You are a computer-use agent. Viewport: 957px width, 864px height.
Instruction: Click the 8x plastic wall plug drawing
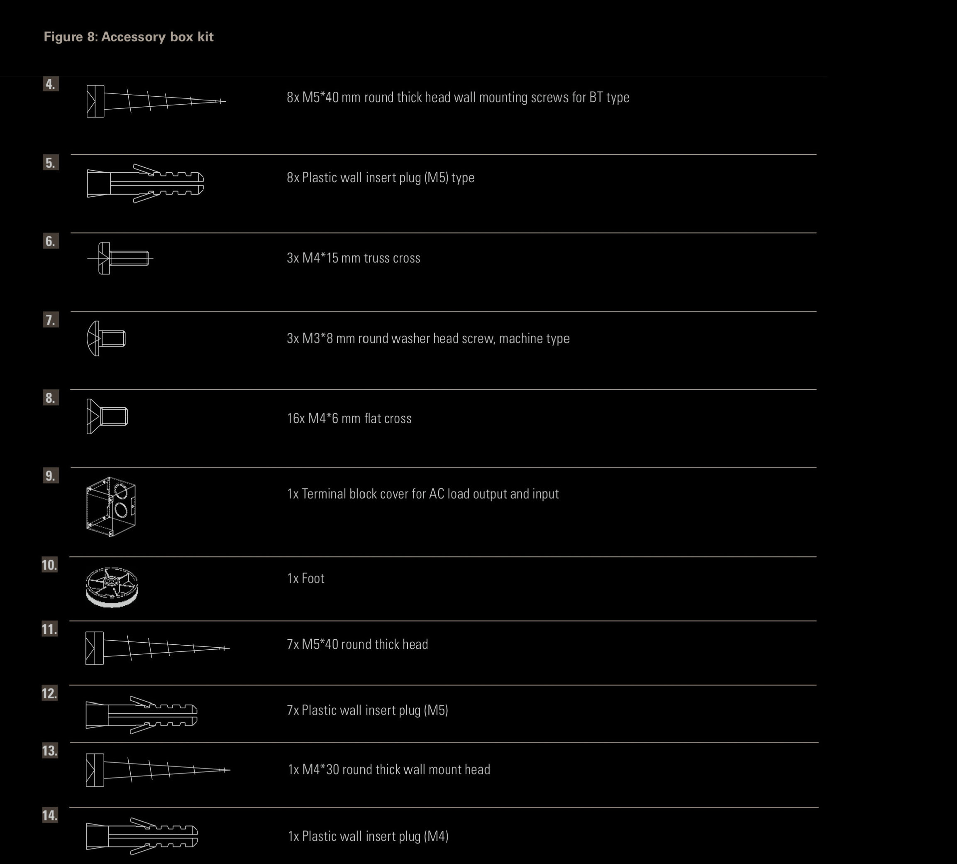[145, 183]
